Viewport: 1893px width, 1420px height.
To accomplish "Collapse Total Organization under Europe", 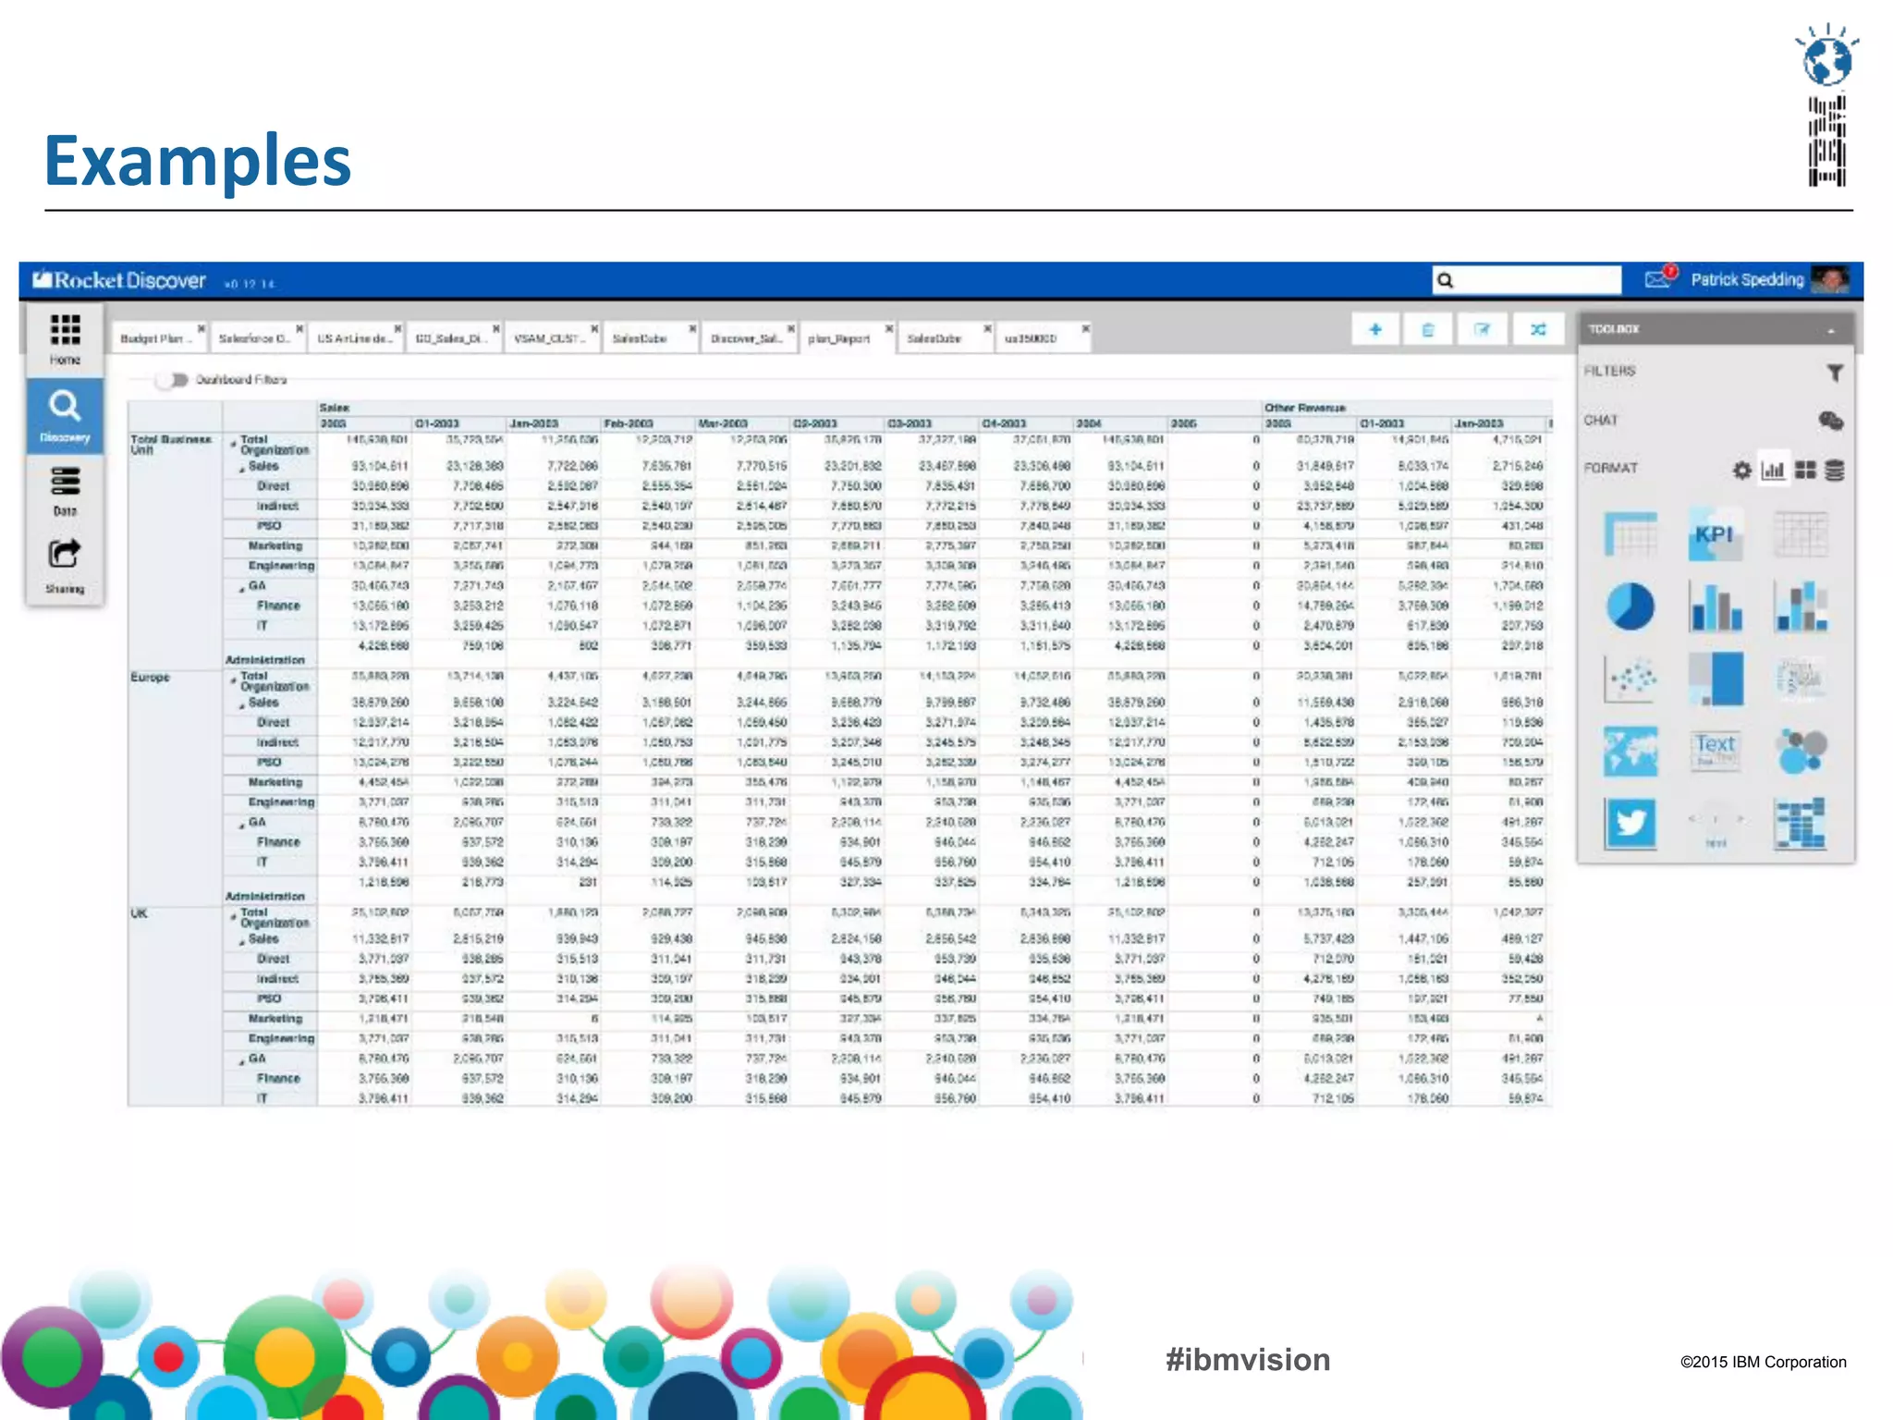I will (x=234, y=680).
